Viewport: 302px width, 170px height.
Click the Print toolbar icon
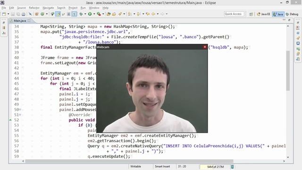(23, 14)
